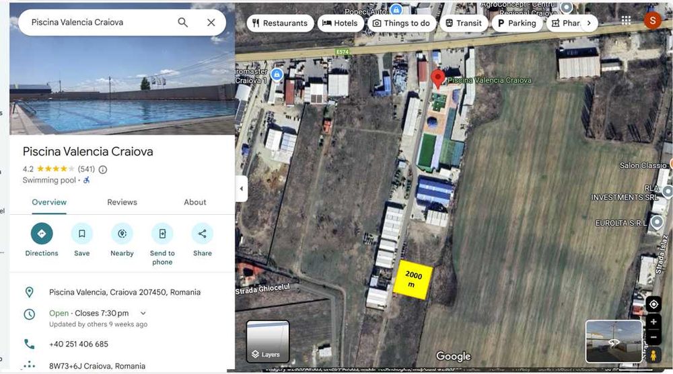Viewport: 673px width, 374px height.
Task: Open the Google account avatar S
Action: pyautogui.click(x=652, y=20)
